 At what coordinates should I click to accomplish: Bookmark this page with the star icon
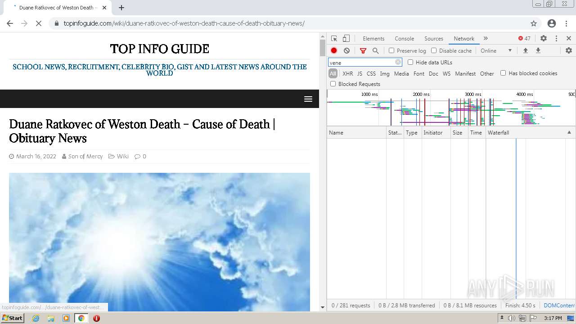(534, 23)
